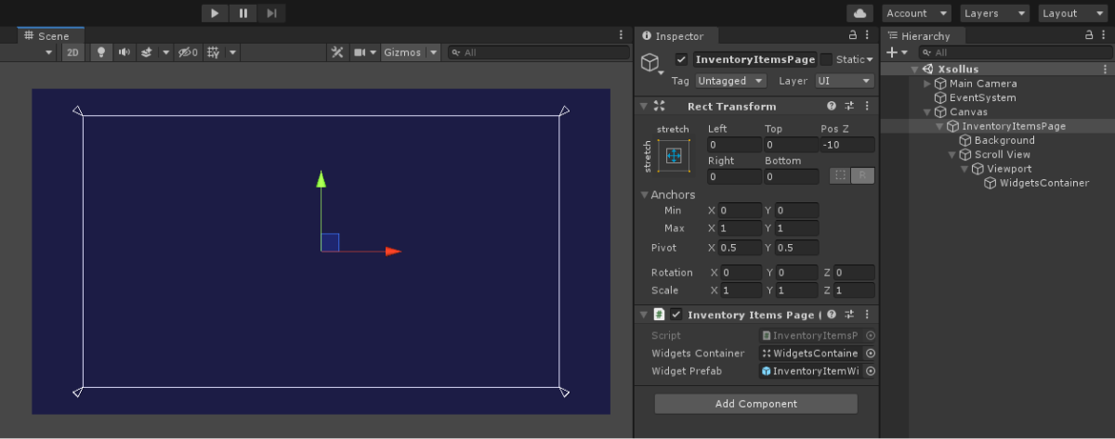Open the scene tools wrench icon

[x=337, y=53]
